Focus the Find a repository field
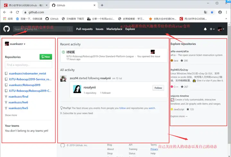 click(29, 65)
